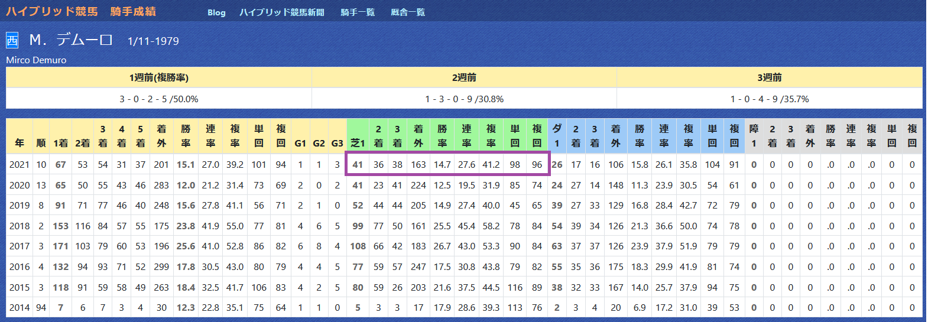Click the 171 wins value in 2017 row
The image size is (928, 322).
tap(60, 246)
